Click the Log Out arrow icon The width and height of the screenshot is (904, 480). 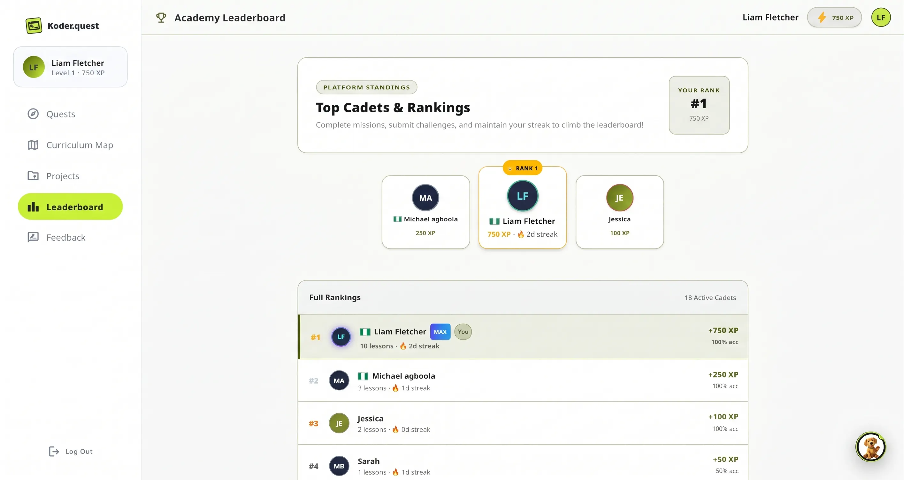pos(54,451)
